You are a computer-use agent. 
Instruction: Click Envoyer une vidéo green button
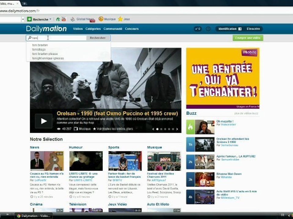248,38
